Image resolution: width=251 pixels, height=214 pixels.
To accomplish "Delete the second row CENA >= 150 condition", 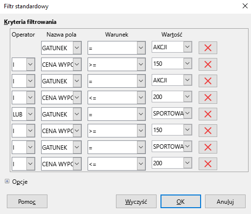I will click(x=208, y=64).
